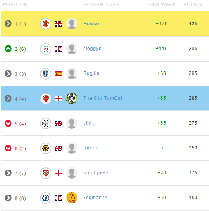Screen dimensions: 209x211
Task: Click The Old TomCat's avatar picture
Action: (72, 98)
